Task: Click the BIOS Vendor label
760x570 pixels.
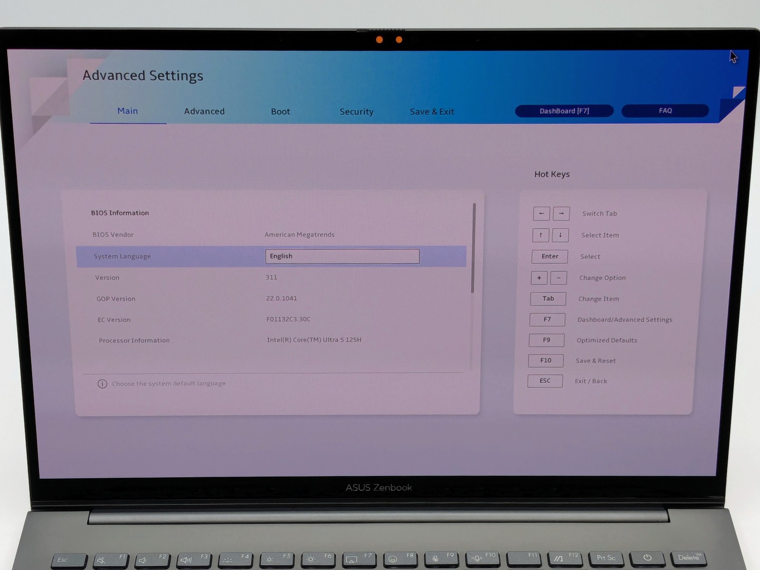Action: tap(113, 235)
